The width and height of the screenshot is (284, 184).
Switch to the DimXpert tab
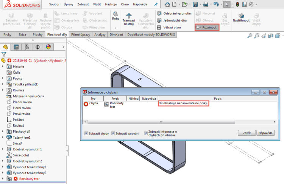[116, 34]
